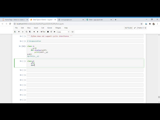Click the #print(a.__a) commented line

tap(33, 56)
